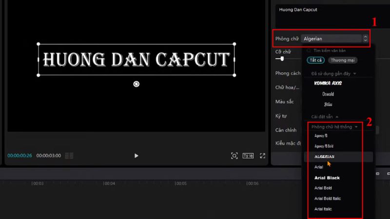
Task: Enter fullscreen preview mode
Action: coord(262,156)
